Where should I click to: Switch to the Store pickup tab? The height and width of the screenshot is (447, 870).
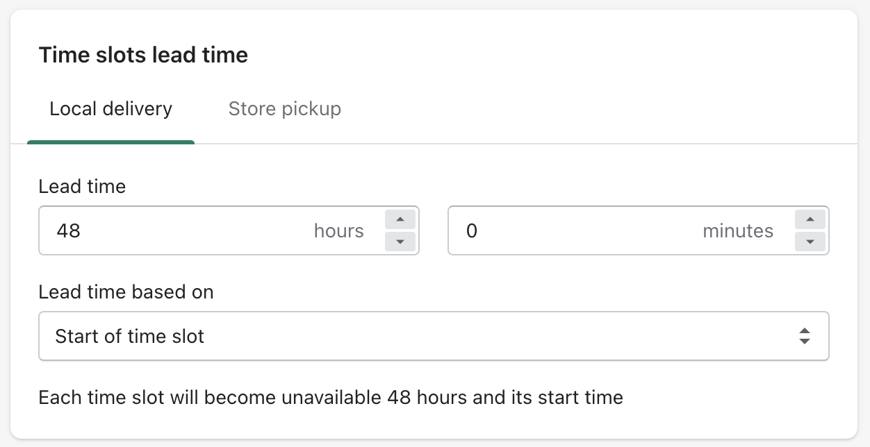(285, 109)
